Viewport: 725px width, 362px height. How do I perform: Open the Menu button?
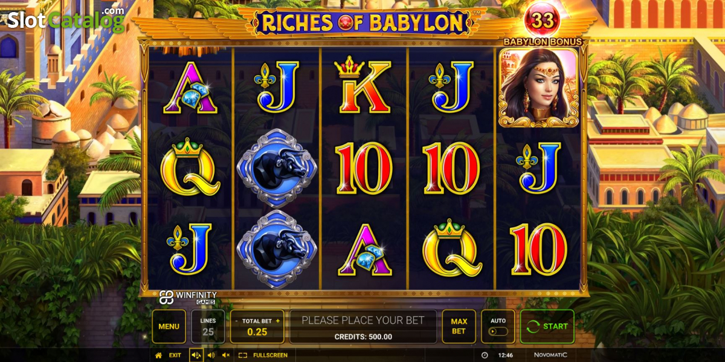[x=169, y=326]
